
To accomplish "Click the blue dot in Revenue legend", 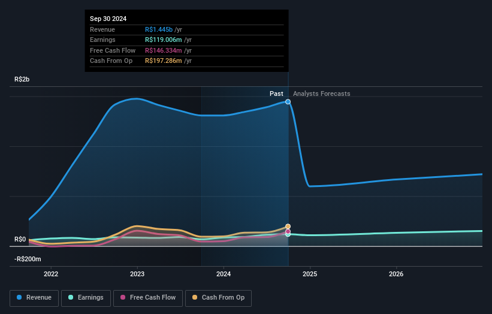I will tap(19, 297).
